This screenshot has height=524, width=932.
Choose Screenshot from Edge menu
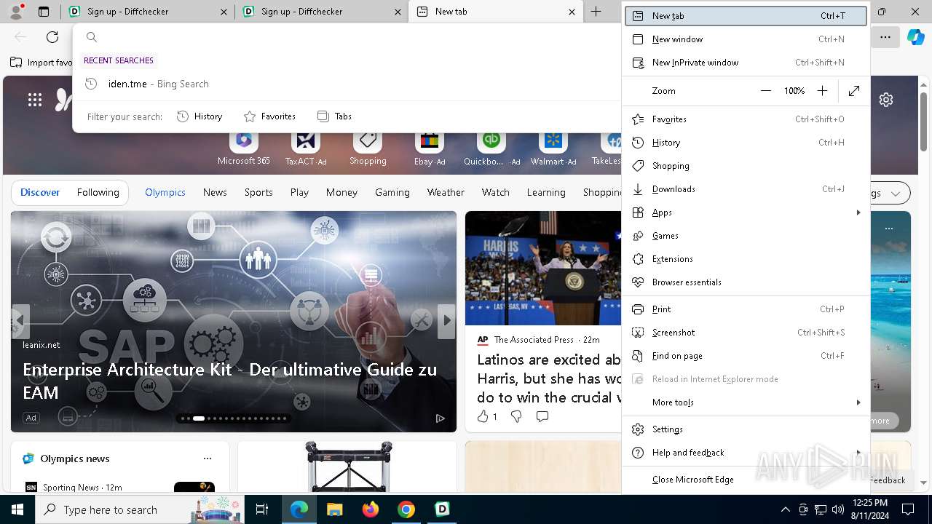point(746,333)
